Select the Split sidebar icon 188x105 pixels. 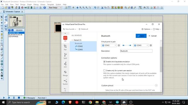(x=65, y=56)
